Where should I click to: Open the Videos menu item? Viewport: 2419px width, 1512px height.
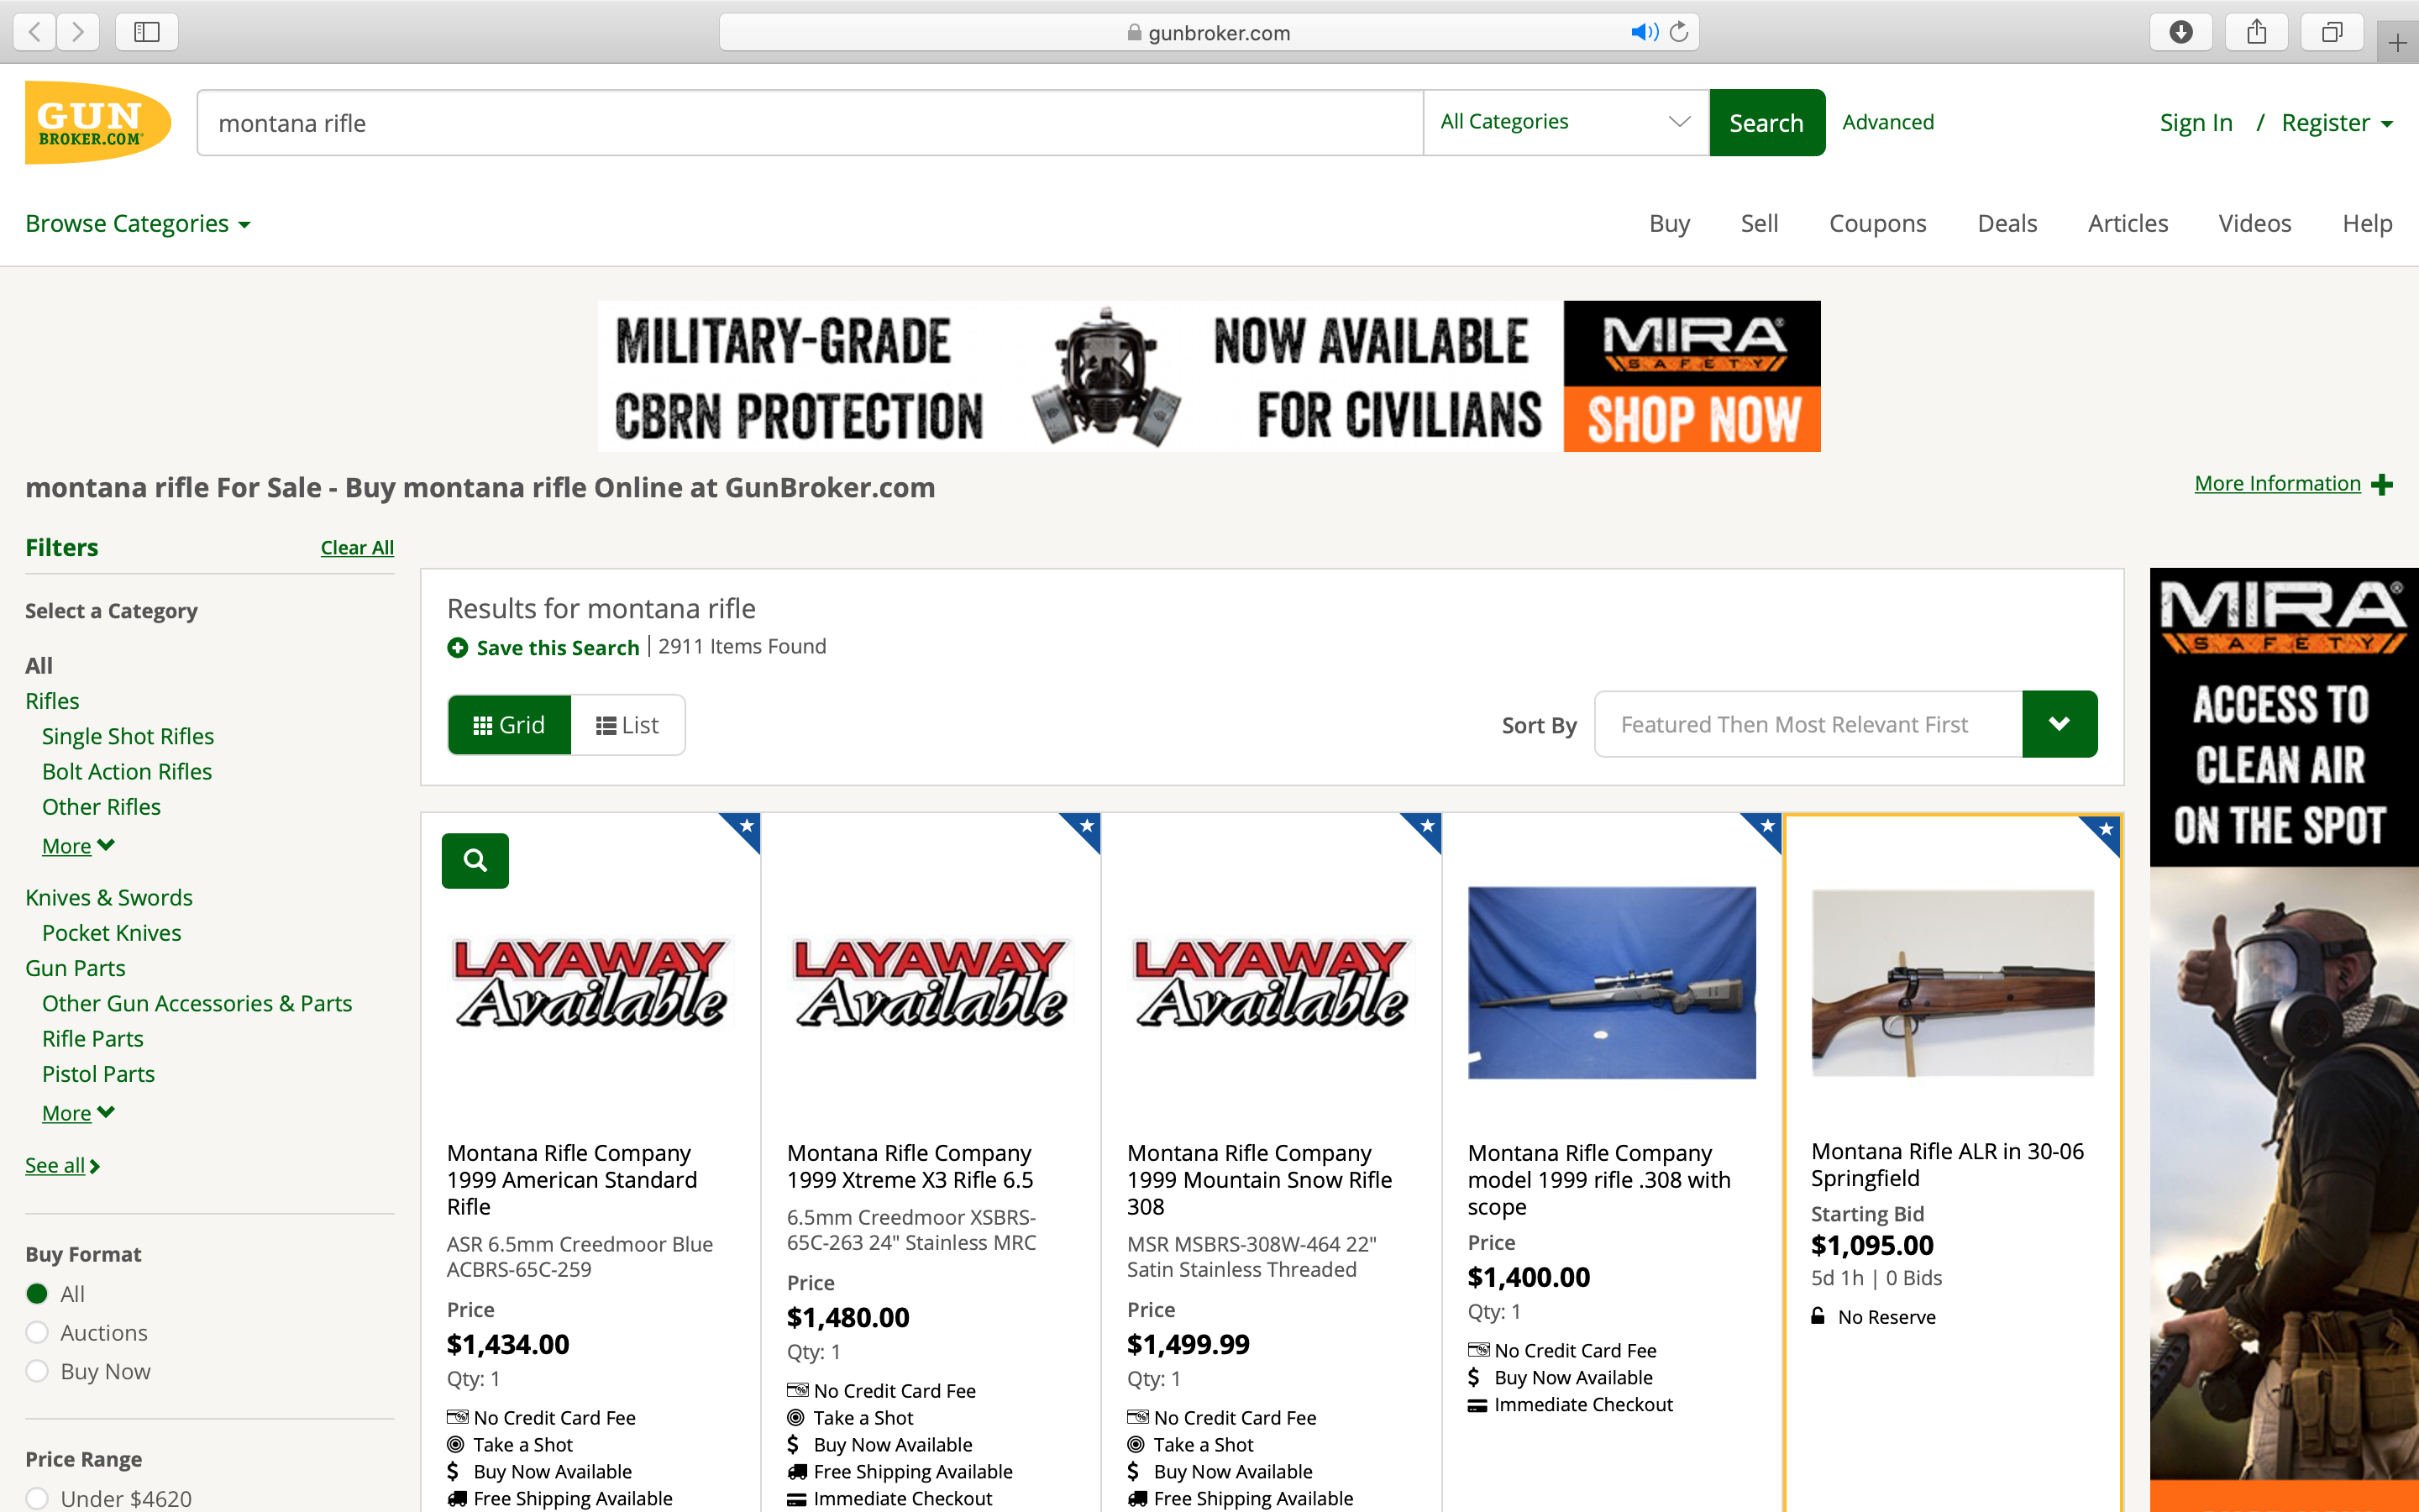pyautogui.click(x=2255, y=223)
